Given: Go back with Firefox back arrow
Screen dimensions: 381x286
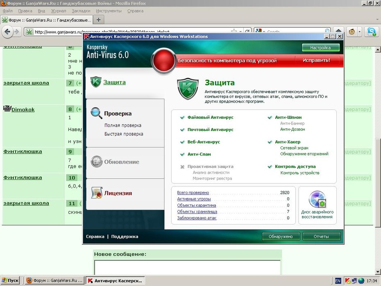Looking at the screenshot, I should [x=7, y=32].
